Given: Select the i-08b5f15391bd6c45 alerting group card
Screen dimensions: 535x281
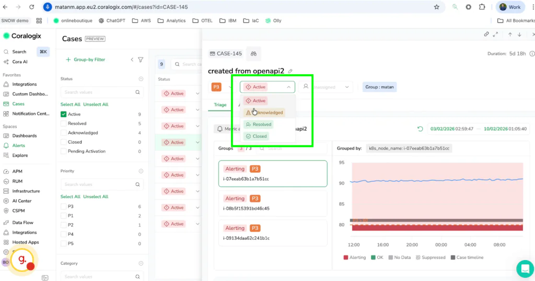Looking at the screenshot, I should 273,203.
